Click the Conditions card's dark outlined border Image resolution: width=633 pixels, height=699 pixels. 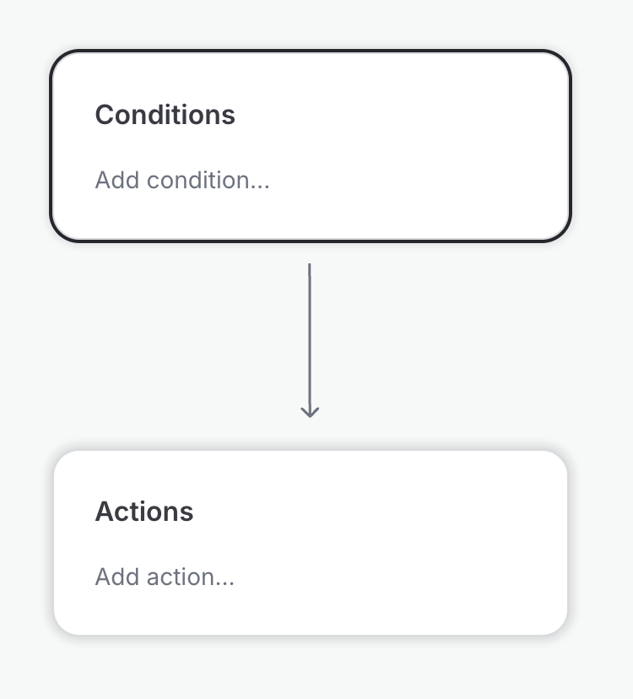pos(51,146)
